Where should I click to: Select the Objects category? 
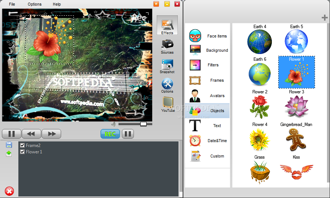pyautogui.click(x=207, y=111)
